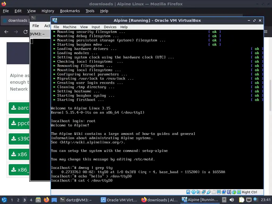This screenshot has height=204, width=272.
Task: Open Firefox's Bookmarks menu
Action: pos(70,11)
